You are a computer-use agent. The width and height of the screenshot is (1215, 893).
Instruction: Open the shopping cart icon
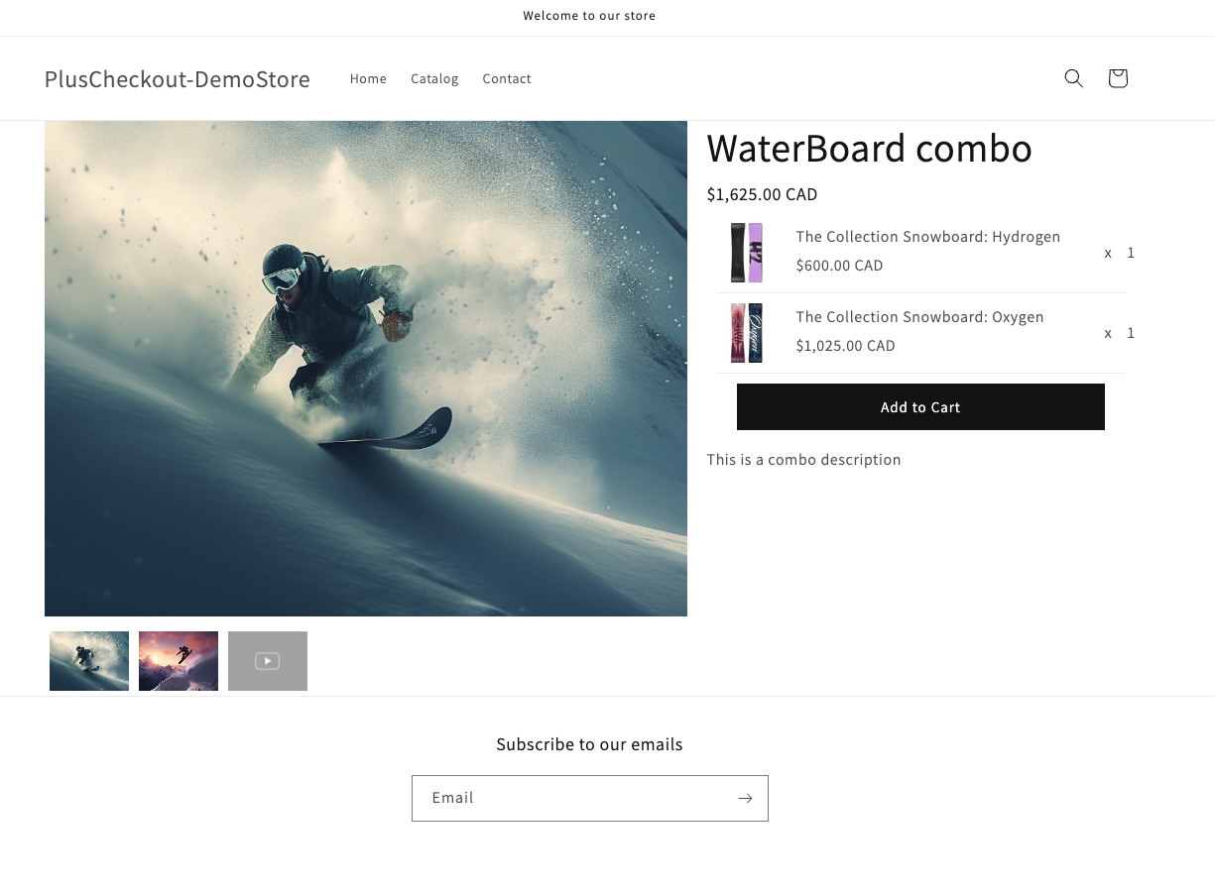[1117, 78]
